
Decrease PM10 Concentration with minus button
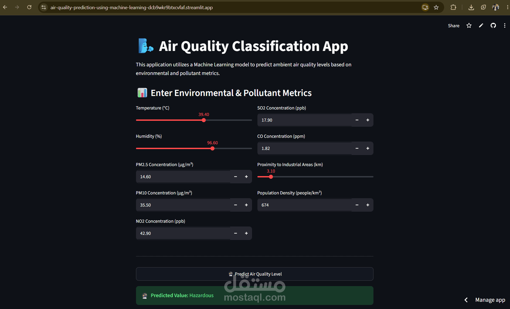(236, 205)
